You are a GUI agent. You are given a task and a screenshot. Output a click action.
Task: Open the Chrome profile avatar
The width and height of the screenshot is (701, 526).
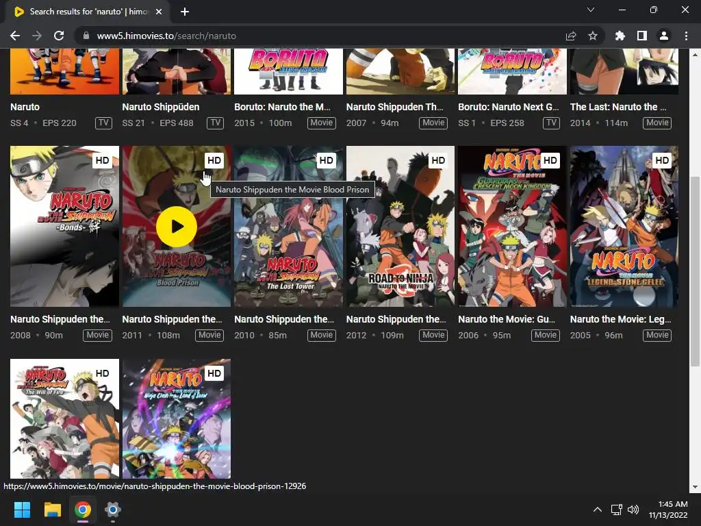point(664,36)
